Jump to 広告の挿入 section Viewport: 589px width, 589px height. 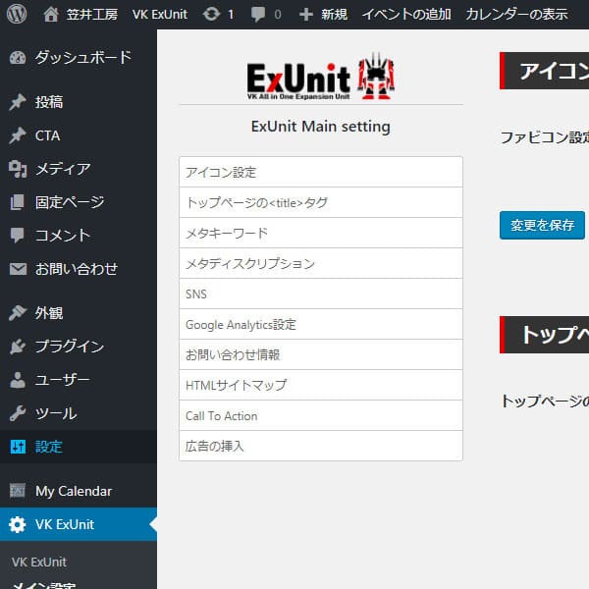coord(321,446)
